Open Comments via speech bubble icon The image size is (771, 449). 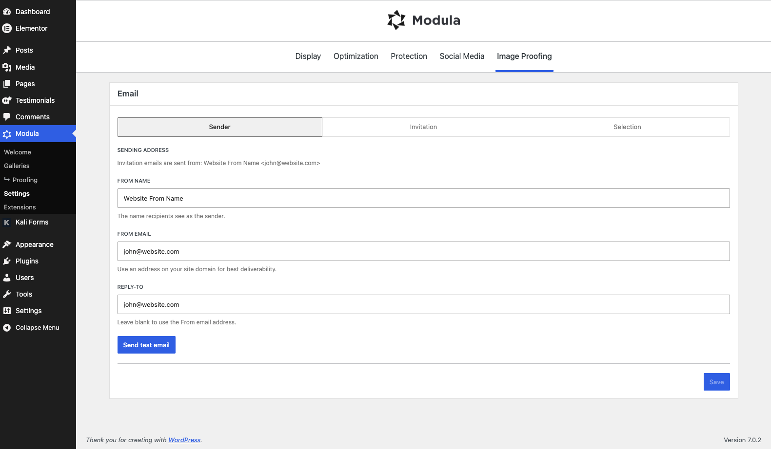pos(7,117)
